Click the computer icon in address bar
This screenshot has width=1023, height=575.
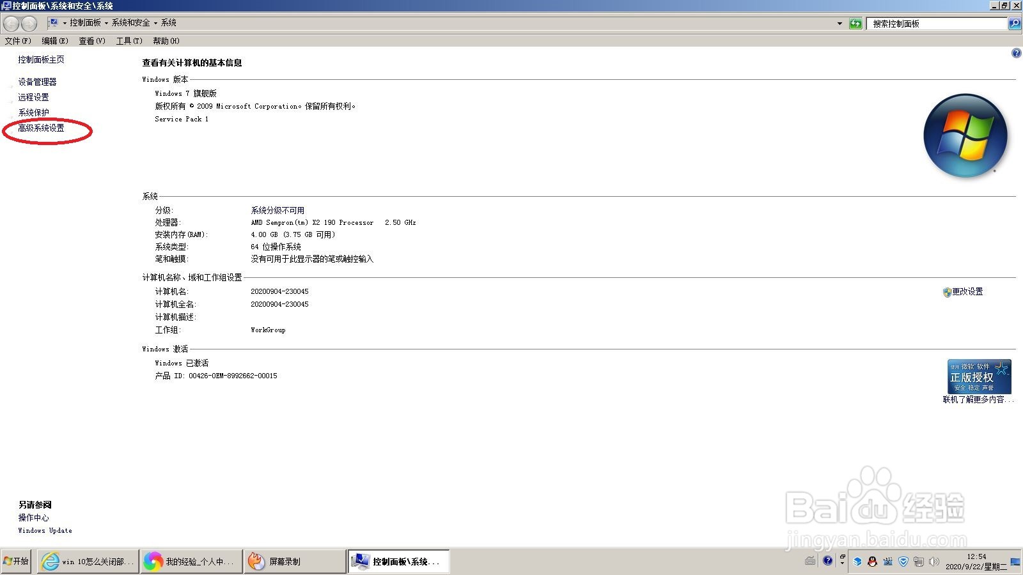(x=54, y=22)
